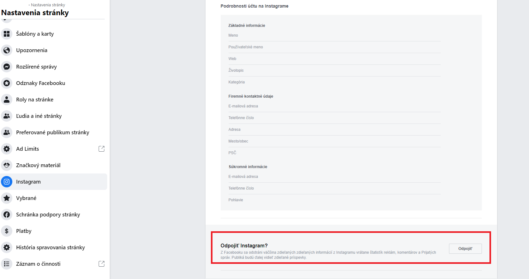The image size is (529, 279).
Task: Open Upozornenia settings section
Action: pos(54,50)
